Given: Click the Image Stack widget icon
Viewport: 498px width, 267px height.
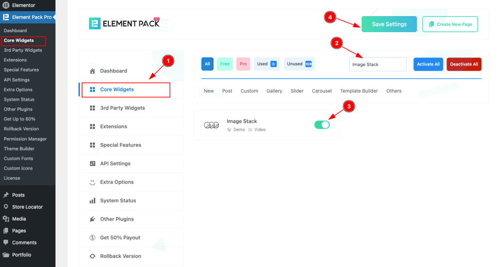Looking at the screenshot, I should 212,125.
